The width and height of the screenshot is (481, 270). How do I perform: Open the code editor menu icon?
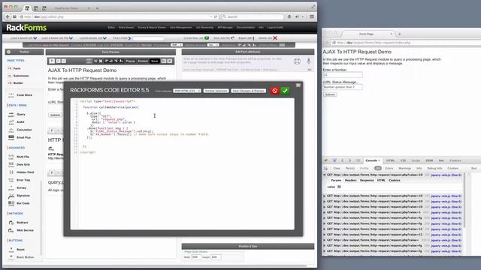(x=298, y=85)
